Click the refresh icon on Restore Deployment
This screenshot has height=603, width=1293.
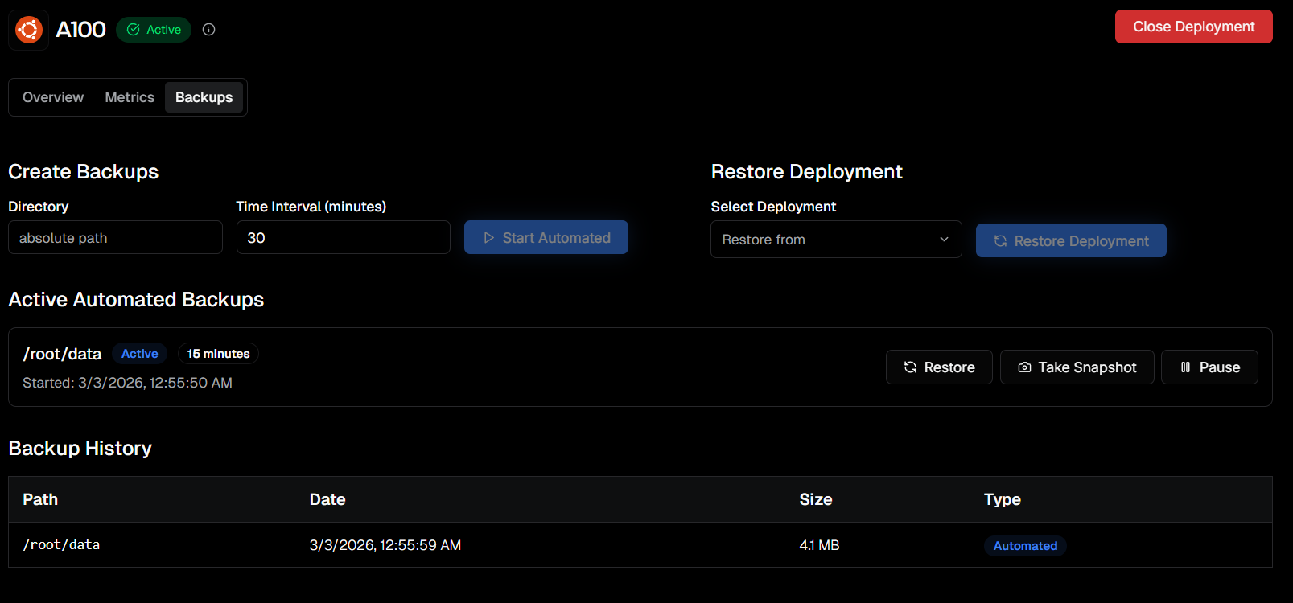click(x=1000, y=241)
